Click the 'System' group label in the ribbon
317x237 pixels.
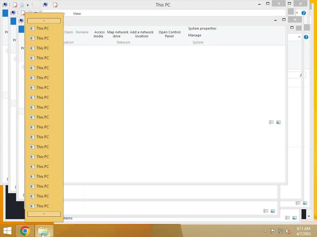(198, 42)
